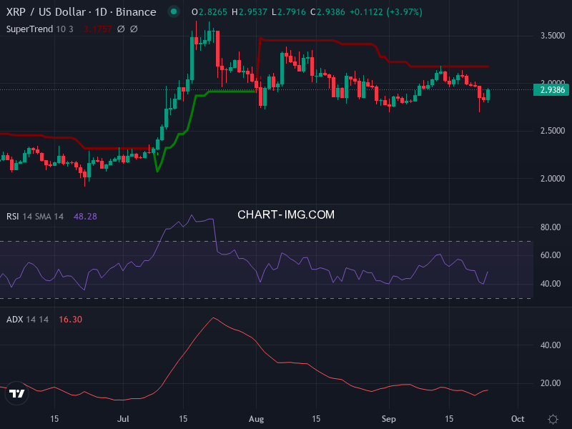This screenshot has height=429, width=572.
Task: Click the Jul label on time axis
Action: (124, 418)
